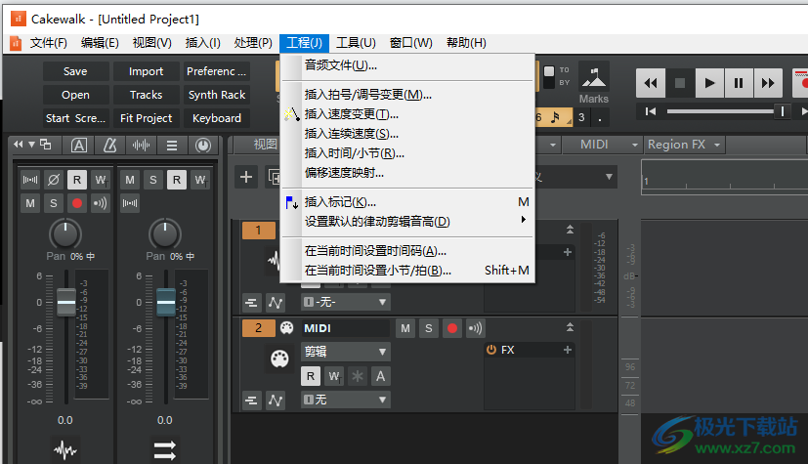Screen dimensions: 808x464
Task: Enable write automation W on first strip
Action: point(101,180)
